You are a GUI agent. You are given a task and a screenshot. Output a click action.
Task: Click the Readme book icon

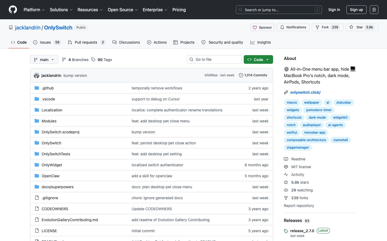coord(286,159)
